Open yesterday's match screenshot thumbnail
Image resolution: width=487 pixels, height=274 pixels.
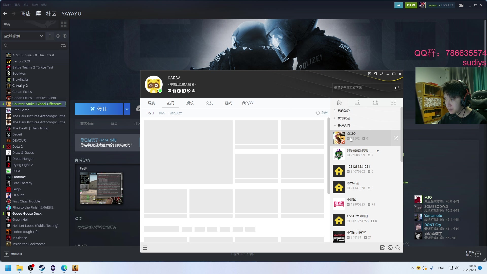click(x=101, y=189)
